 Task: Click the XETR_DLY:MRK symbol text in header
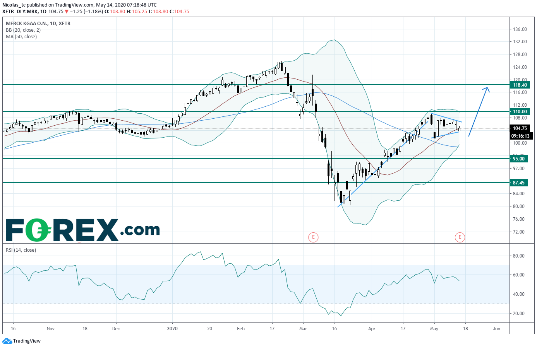pos(20,12)
